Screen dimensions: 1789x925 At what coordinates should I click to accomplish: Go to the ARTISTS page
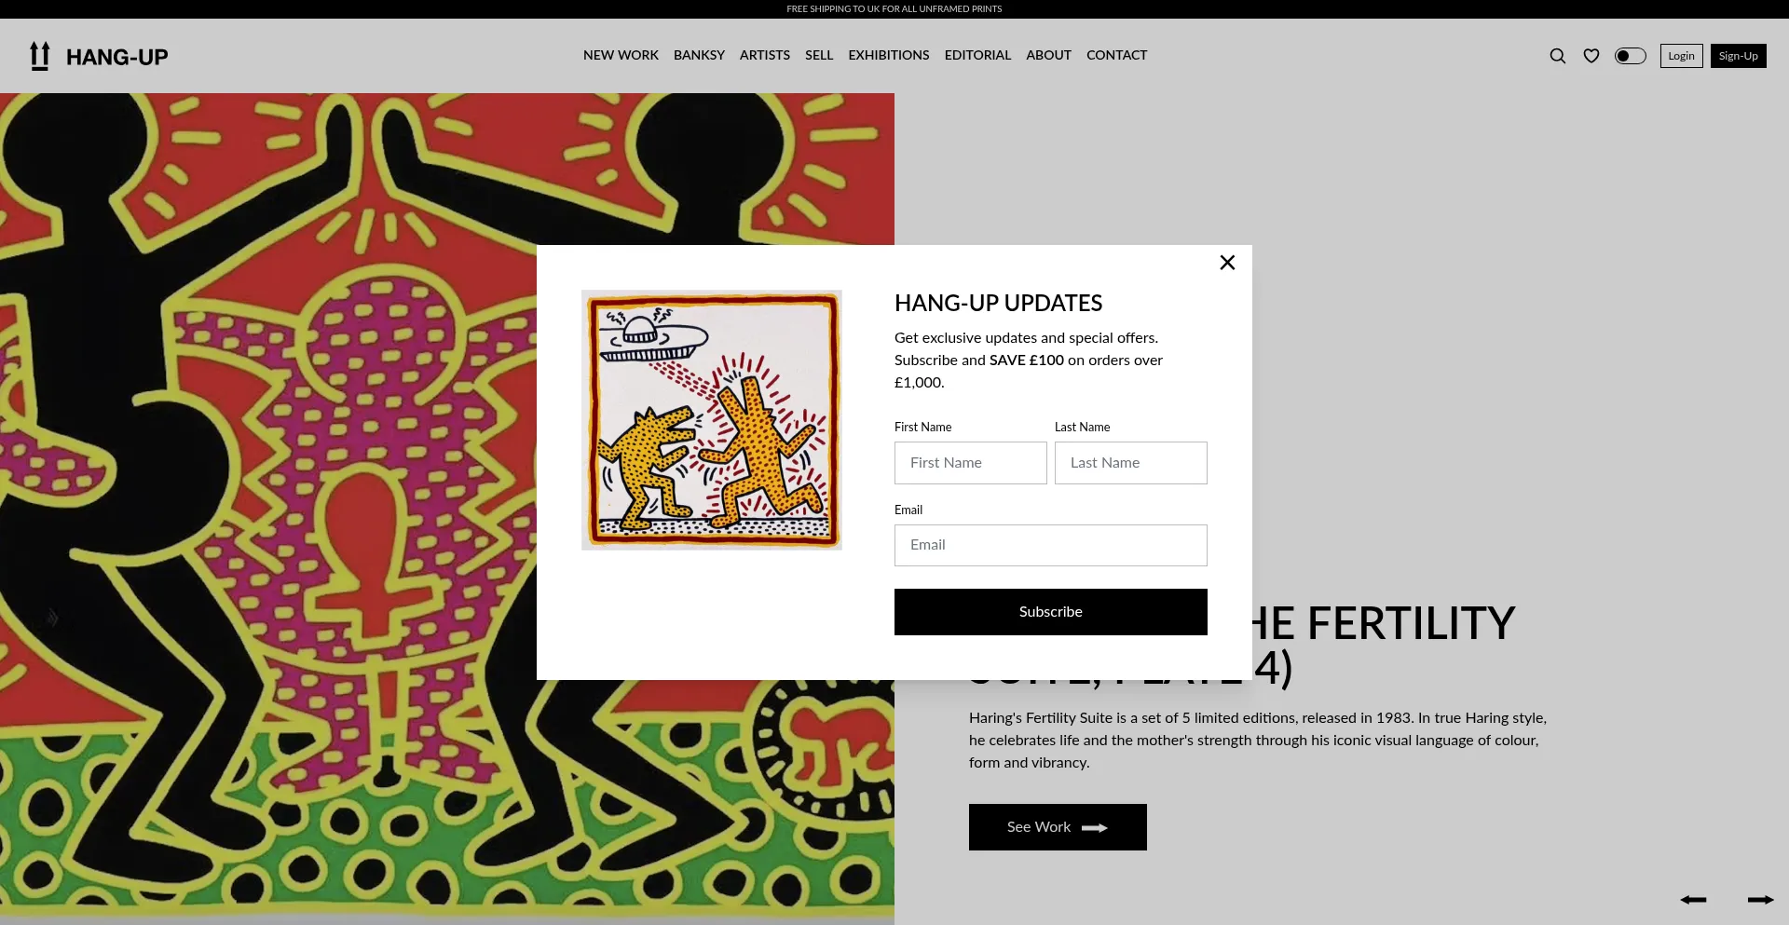(765, 55)
